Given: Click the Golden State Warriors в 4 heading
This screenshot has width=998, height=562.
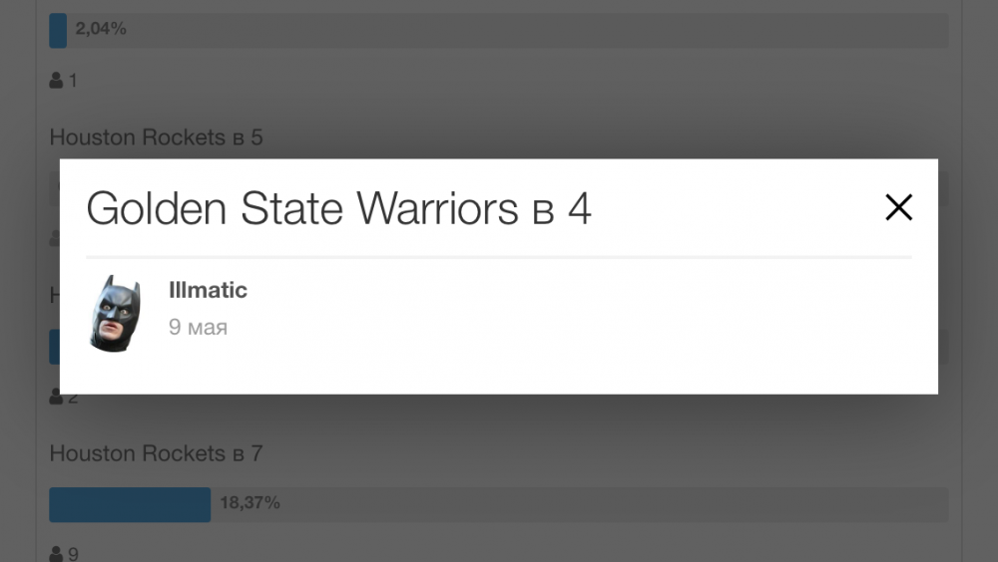Looking at the screenshot, I should point(338,209).
